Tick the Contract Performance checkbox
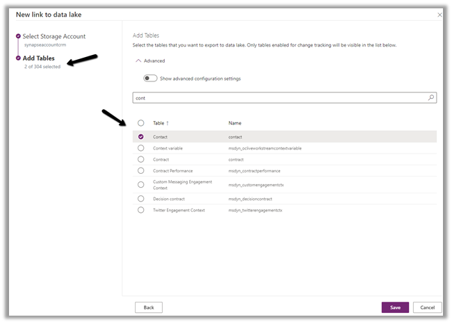452x324 pixels. (141, 170)
